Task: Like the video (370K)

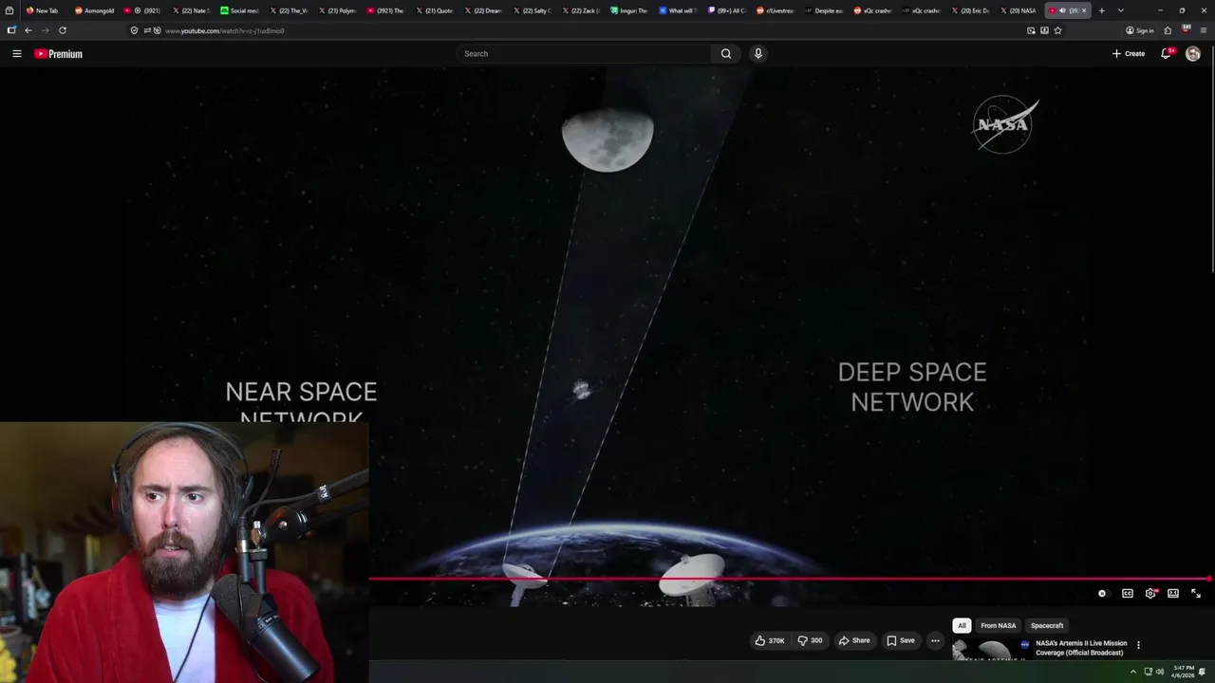Action: point(770,641)
